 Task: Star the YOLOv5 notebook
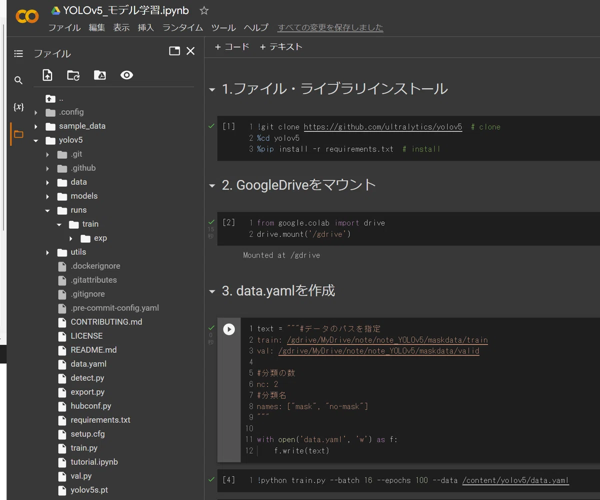tap(204, 10)
